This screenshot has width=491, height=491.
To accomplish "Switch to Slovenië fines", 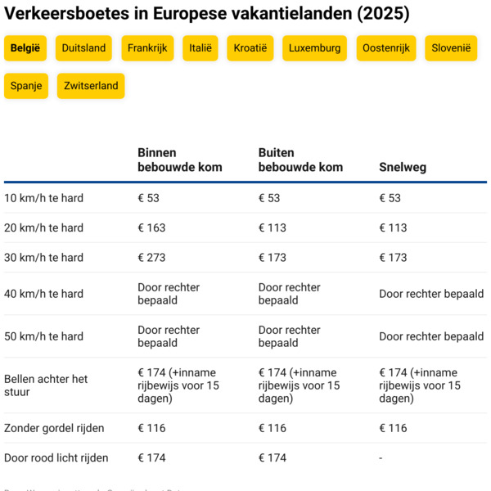I will (451, 48).
